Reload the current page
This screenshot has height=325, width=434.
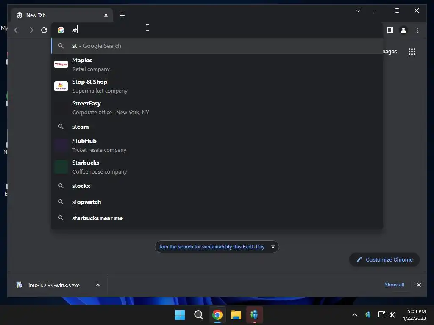pyautogui.click(x=44, y=30)
